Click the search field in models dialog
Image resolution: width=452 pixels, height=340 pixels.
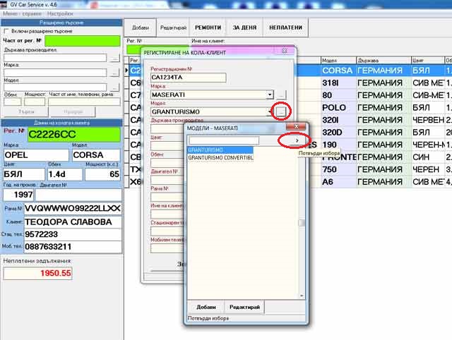(x=224, y=140)
